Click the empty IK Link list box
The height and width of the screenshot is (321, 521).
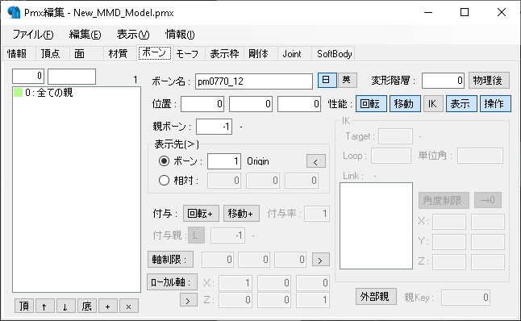376,226
